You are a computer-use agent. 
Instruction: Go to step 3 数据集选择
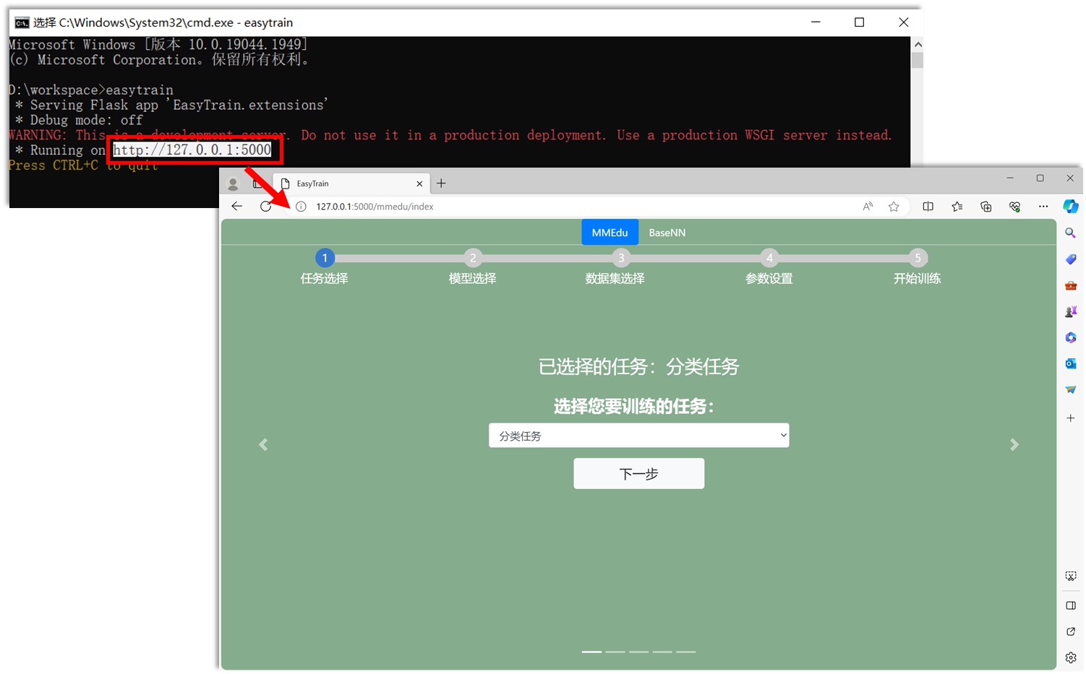[x=621, y=258]
